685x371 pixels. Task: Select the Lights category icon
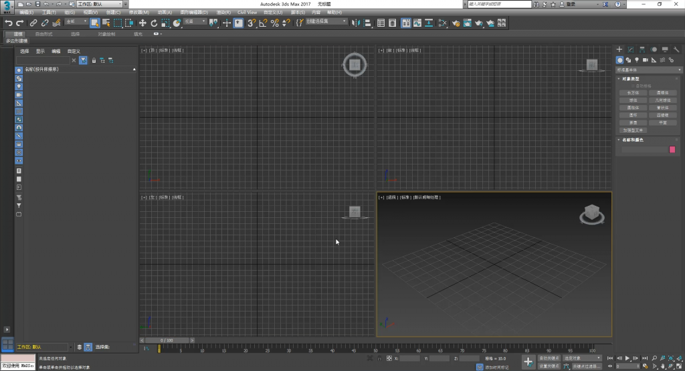[x=637, y=60]
